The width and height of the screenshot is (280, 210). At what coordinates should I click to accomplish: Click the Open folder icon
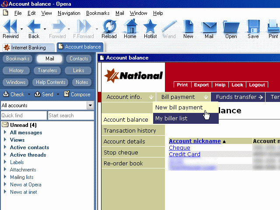pyautogui.click(x=231, y=27)
